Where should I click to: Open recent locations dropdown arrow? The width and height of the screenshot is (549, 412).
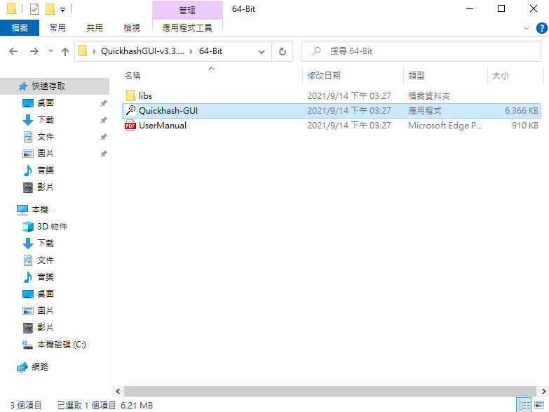pos(50,51)
